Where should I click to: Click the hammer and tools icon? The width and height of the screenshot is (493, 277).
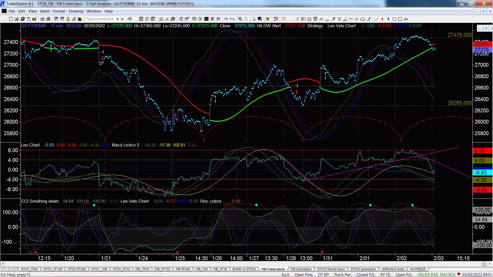click(268, 19)
